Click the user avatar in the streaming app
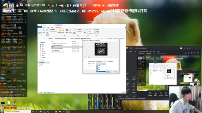This screenshot has height=113, width=202. pos(181,48)
